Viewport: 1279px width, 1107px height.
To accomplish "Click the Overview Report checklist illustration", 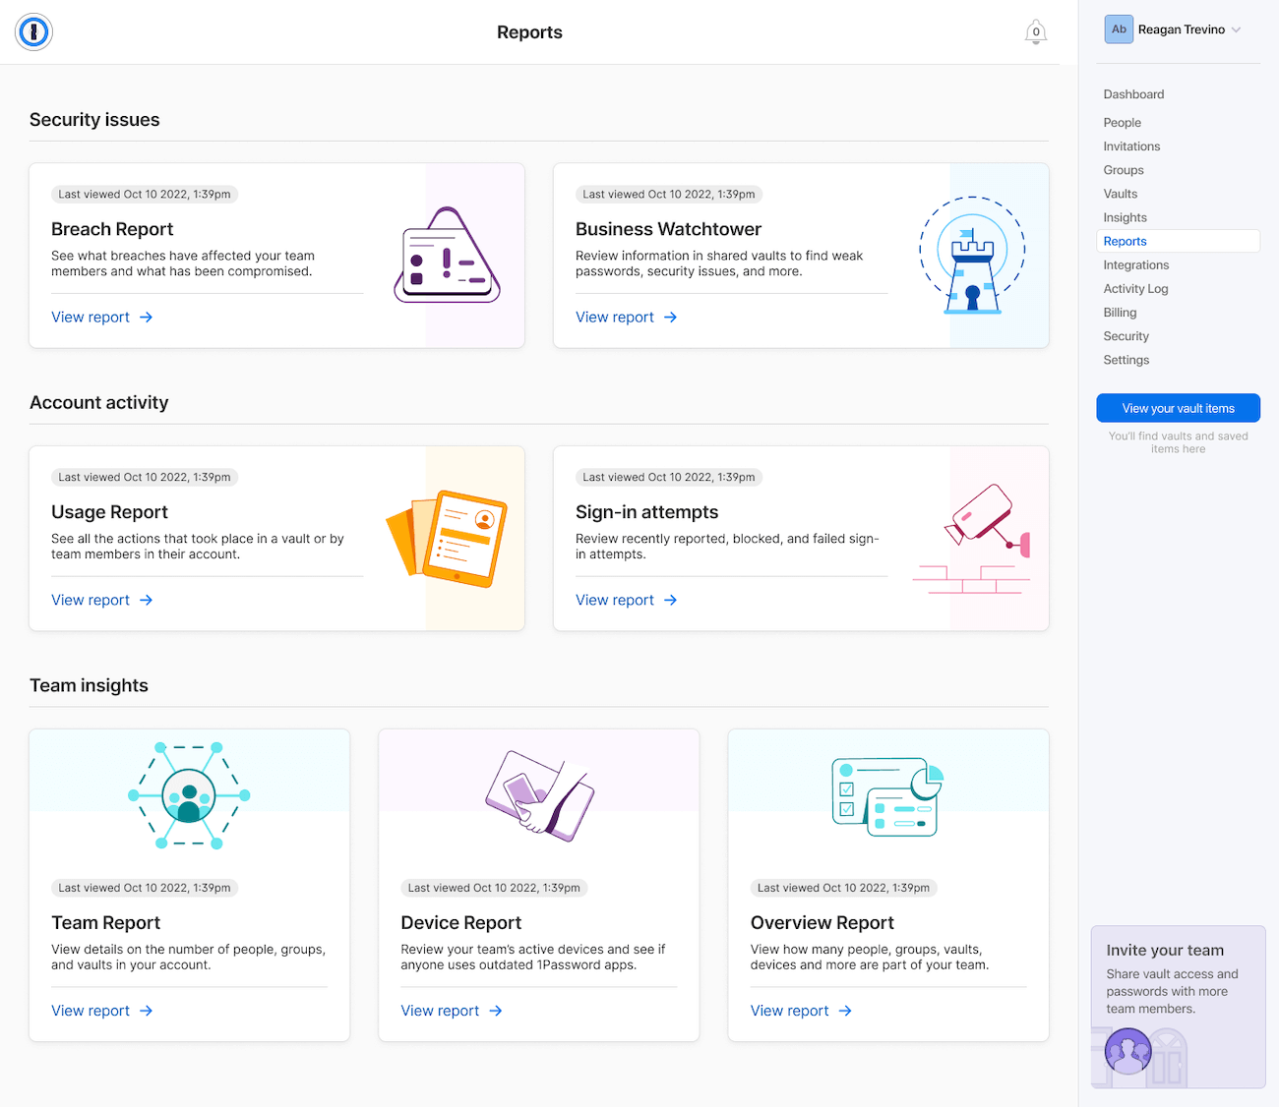I will [886, 794].
